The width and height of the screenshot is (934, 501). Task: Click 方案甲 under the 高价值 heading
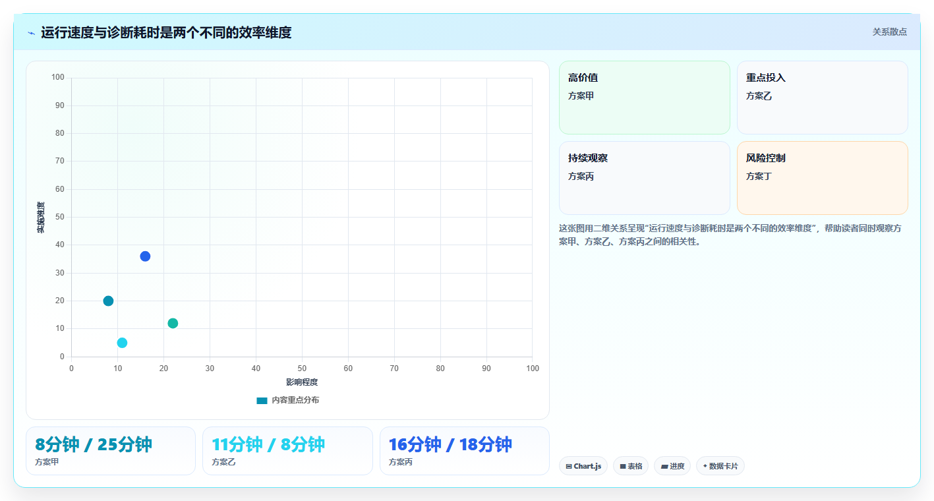581,96
